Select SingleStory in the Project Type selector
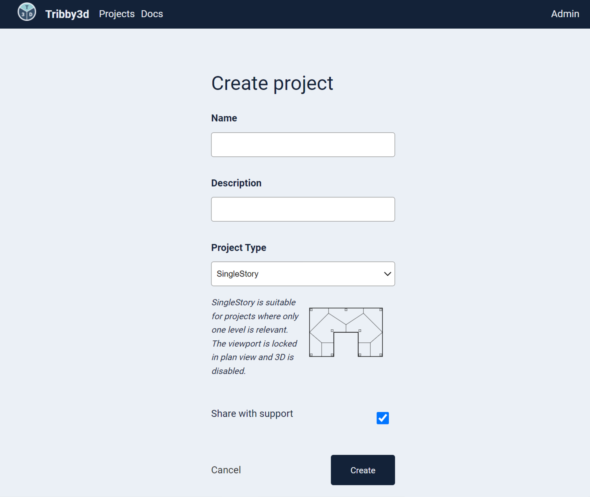 (x=303, y=274)
